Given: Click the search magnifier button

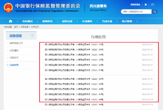Looking at the screenshot, I should click(x=154, y=12).
